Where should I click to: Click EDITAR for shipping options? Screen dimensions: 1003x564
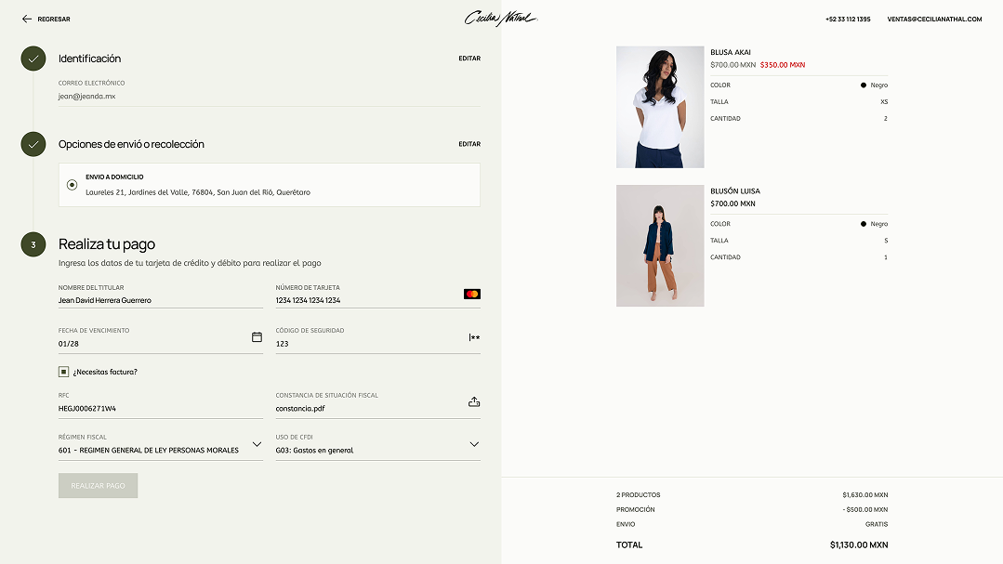pos(469,144)
